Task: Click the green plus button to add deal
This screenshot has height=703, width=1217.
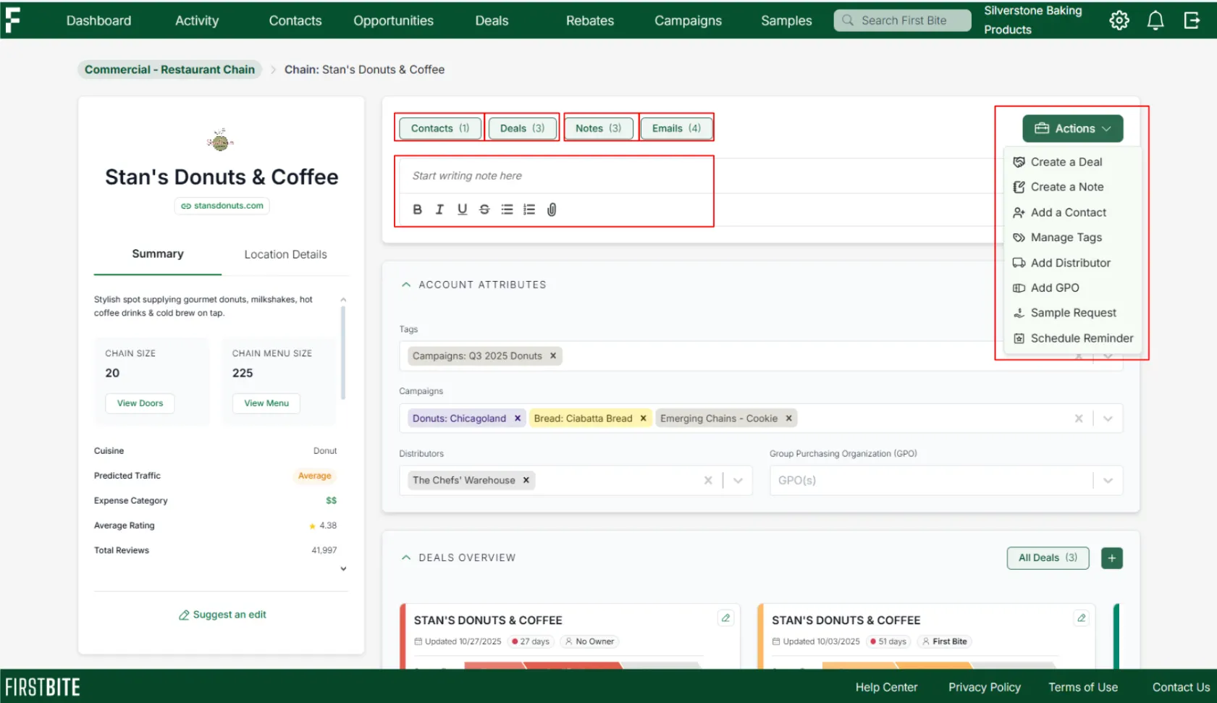Action: point(1112,558)
